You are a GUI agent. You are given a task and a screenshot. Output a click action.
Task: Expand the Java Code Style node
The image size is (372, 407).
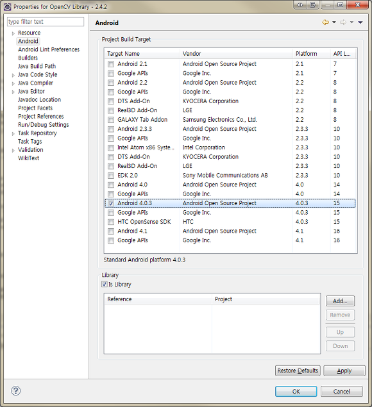point(13,75)
